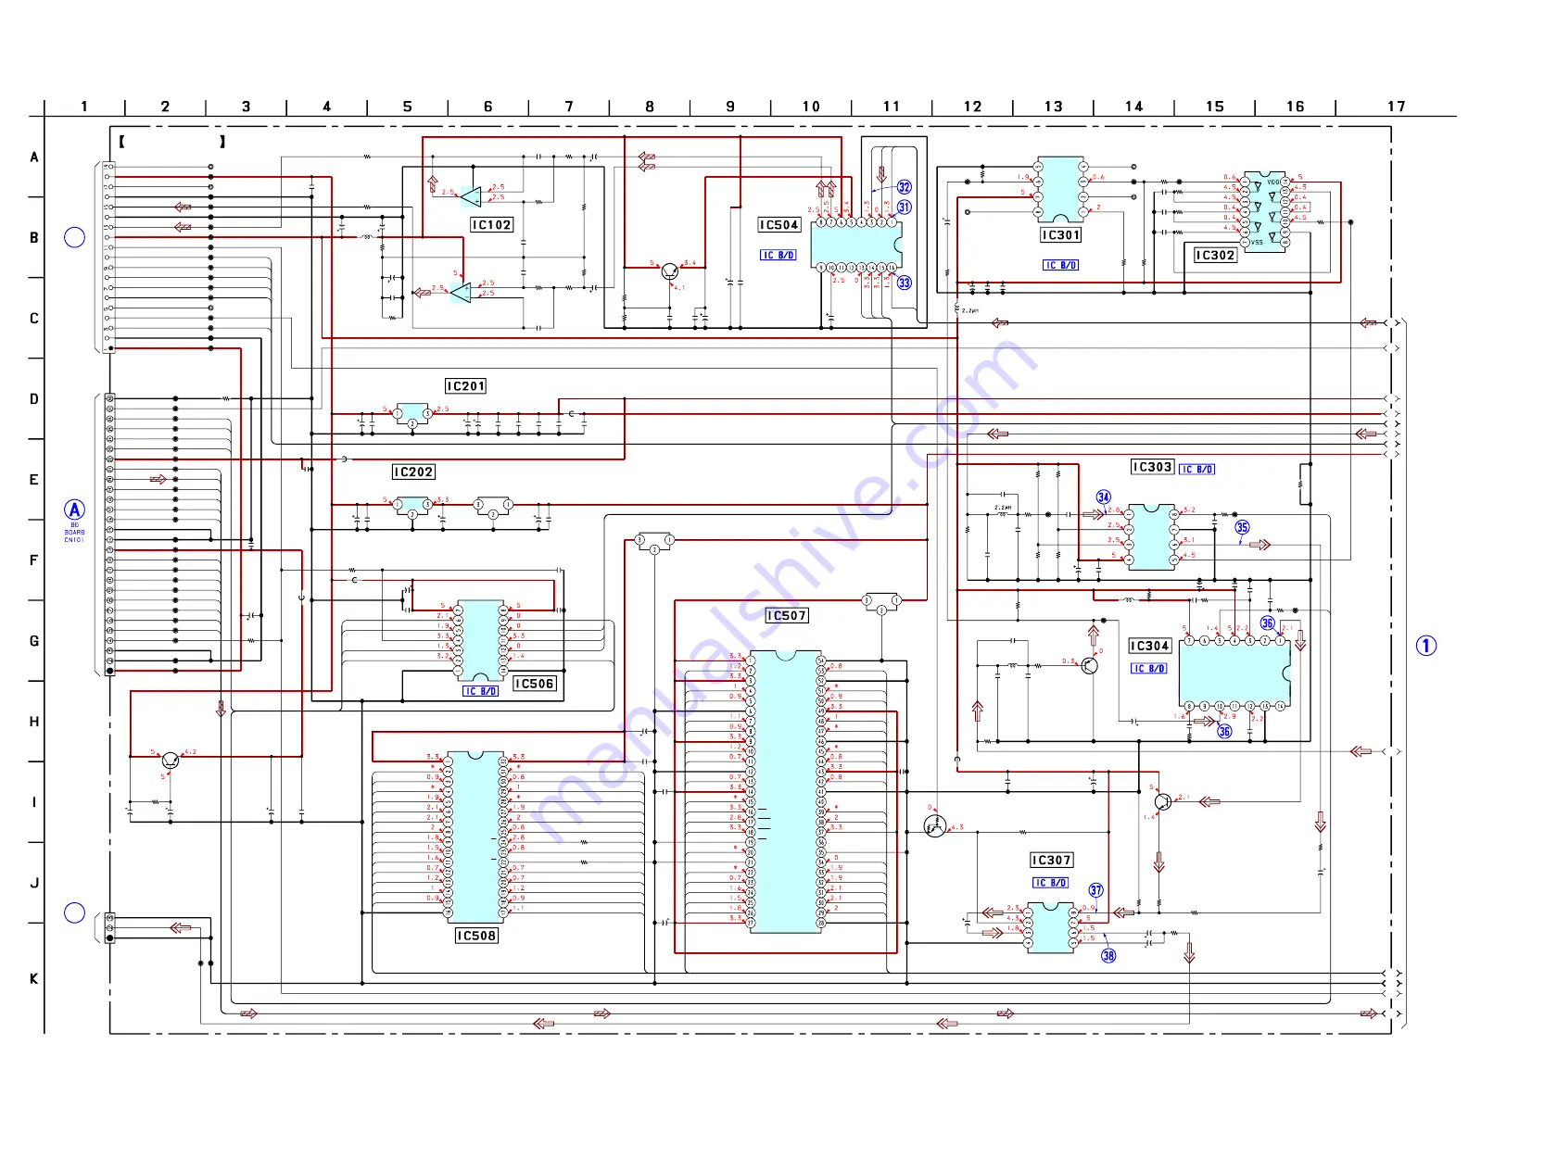Image resolution: width=1557 pixels, height=1170 pixels.
Task: Select waveform marker 36 below IC304
Action: (1224, 732)
